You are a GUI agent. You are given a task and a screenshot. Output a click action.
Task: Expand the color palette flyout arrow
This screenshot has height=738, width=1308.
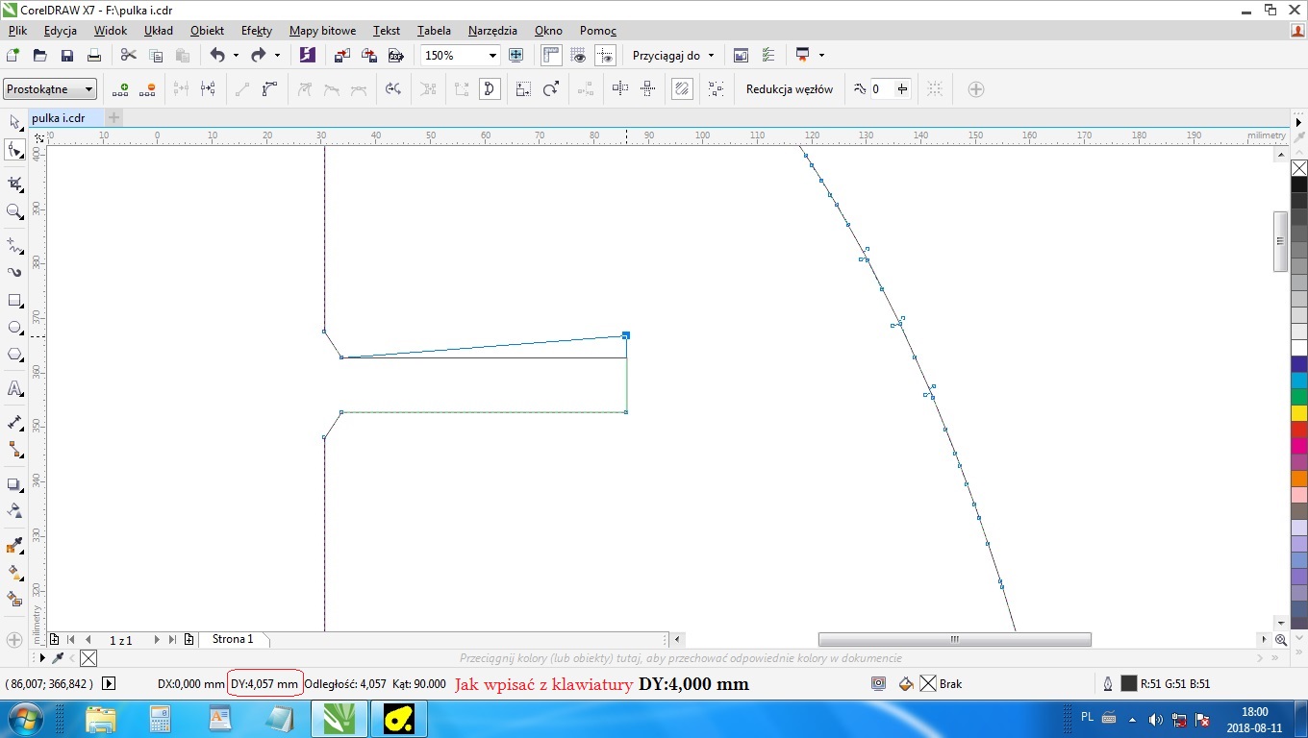click(1298, 122)
